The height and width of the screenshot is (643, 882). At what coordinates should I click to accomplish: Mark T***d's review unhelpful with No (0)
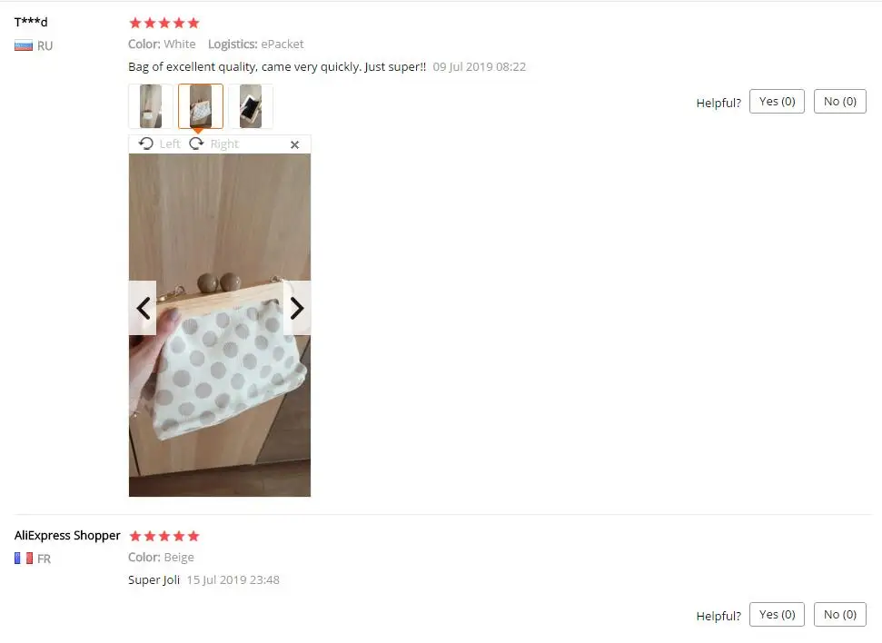pos(840,101)
